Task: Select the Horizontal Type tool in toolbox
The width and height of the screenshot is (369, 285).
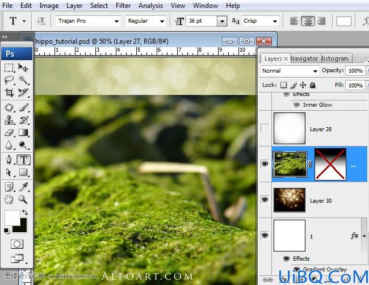Action: (23, 160)
